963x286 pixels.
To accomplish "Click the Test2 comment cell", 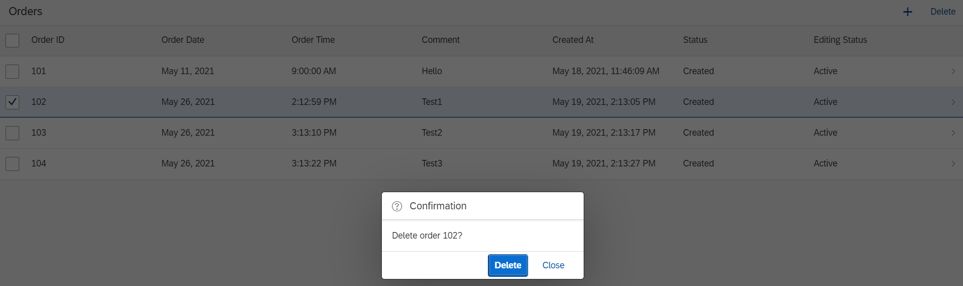I will [432, 133].
